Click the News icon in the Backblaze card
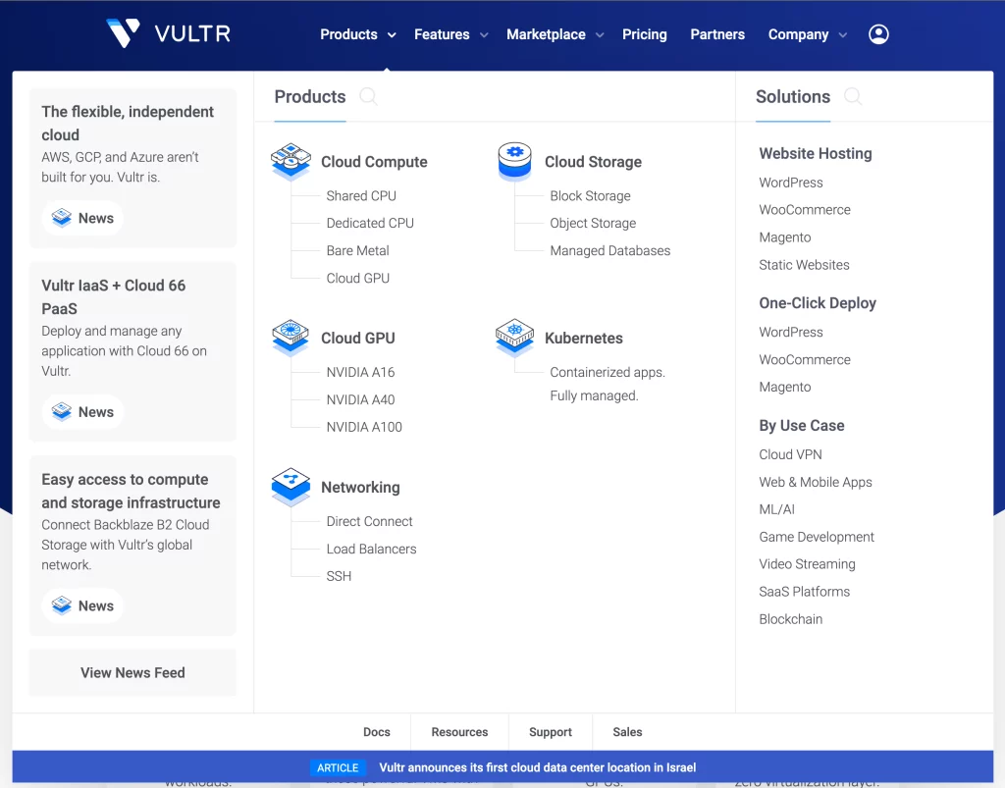 click(62, 605)
